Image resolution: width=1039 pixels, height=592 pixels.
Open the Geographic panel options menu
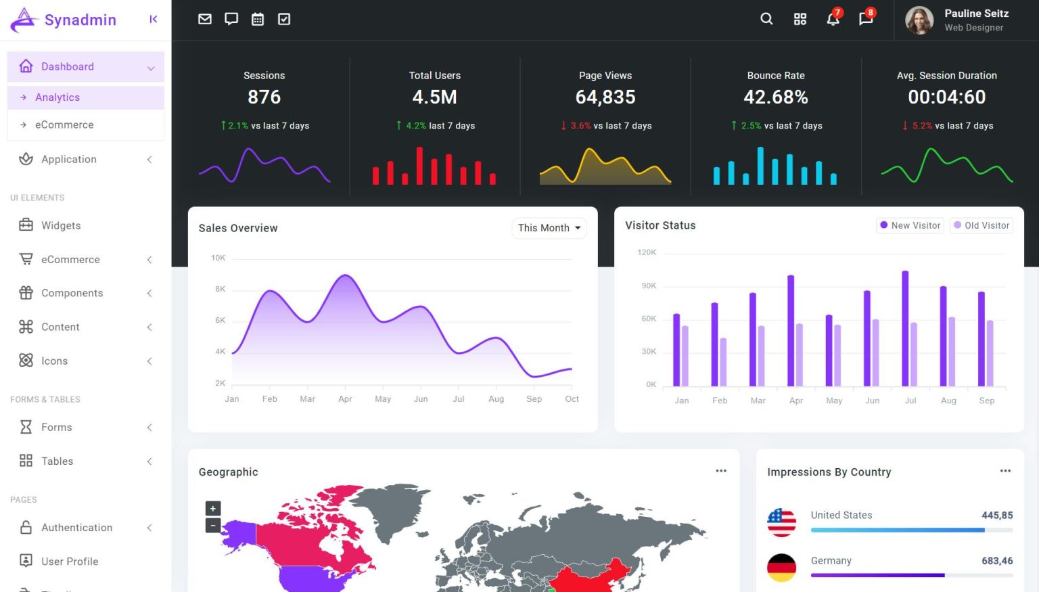[721, 471]
